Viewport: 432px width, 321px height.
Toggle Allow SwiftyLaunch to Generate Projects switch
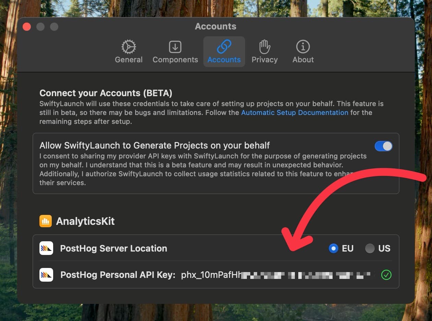pos(383,146)
